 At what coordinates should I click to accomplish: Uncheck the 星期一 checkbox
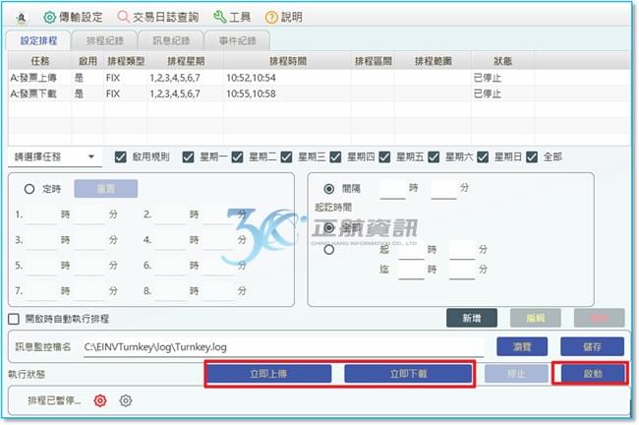click(x=188, y=157)
